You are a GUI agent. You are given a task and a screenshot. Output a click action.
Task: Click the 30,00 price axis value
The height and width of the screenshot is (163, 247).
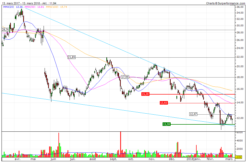[x=240, y=26]
